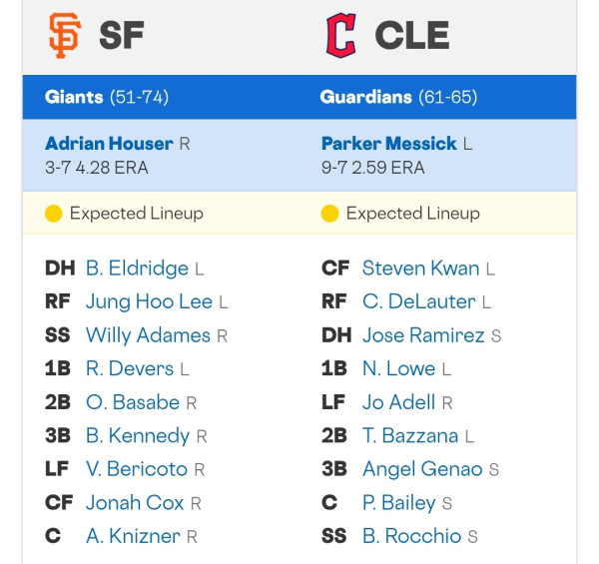
Task: Select B. Eldridge in the Giants lineup
Action: [137, 269]
